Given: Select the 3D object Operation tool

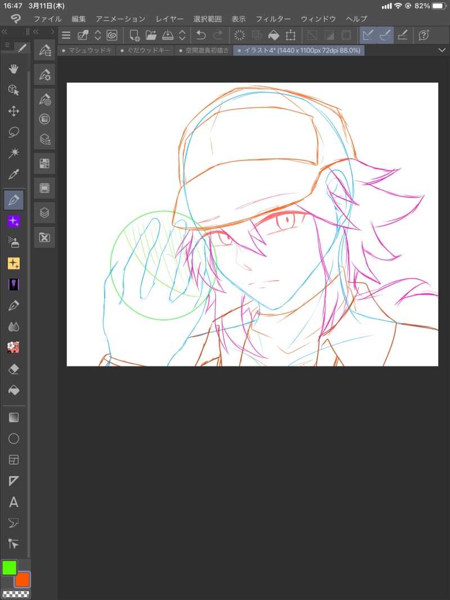Looking at the screenshot, I should click(x=13, y=90).
